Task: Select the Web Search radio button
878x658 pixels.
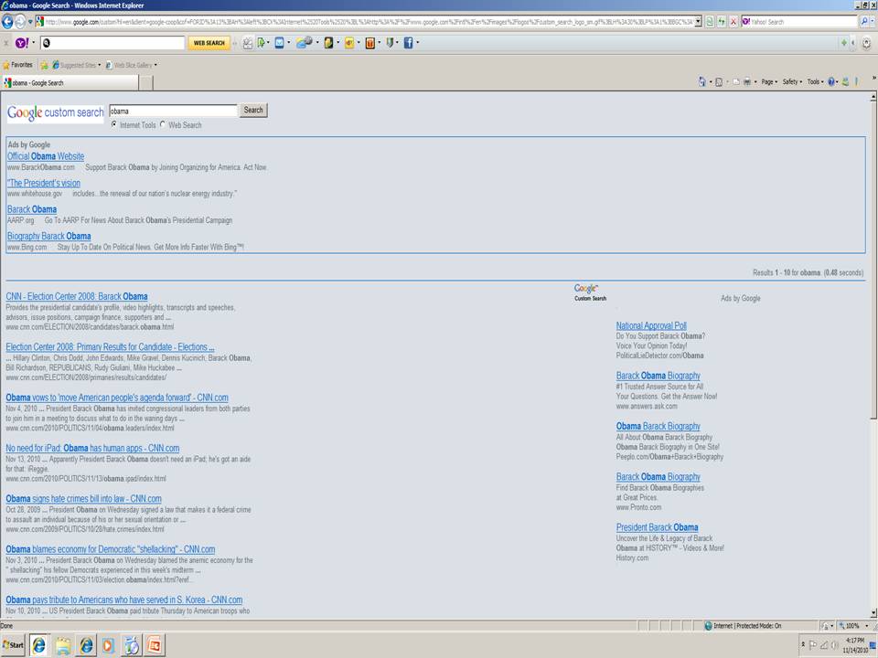Action: (163, 124)
